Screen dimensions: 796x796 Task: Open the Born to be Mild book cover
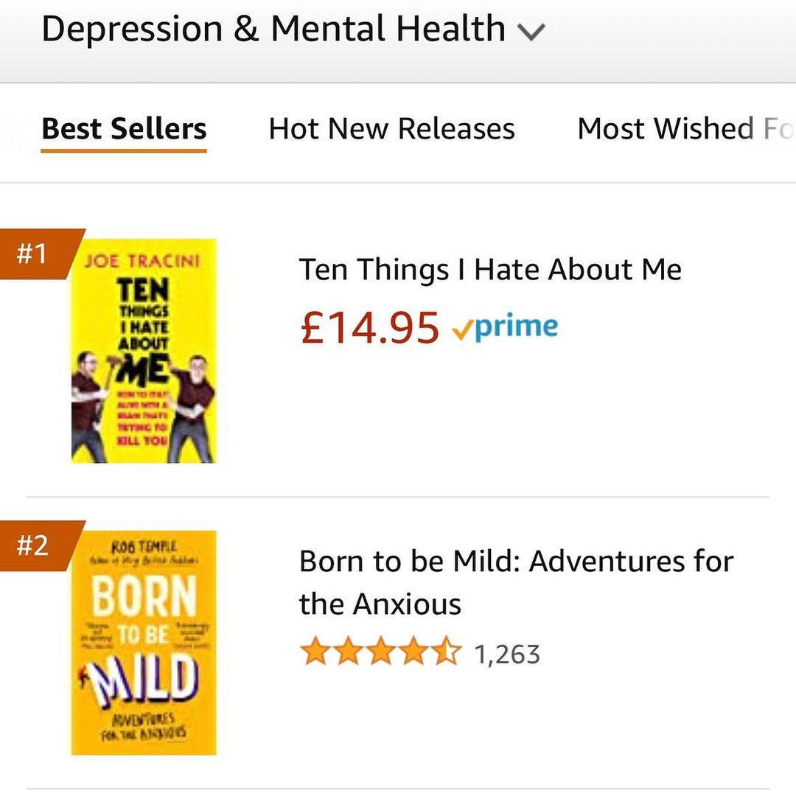click(144, 643)
